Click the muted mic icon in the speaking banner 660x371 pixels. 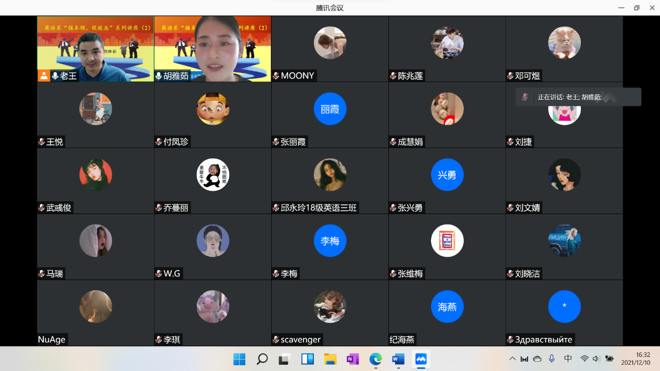[525, 97]
